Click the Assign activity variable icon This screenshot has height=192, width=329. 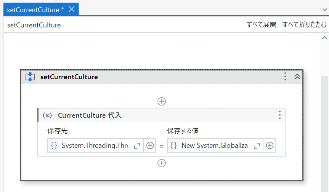[x=47, y=115]
